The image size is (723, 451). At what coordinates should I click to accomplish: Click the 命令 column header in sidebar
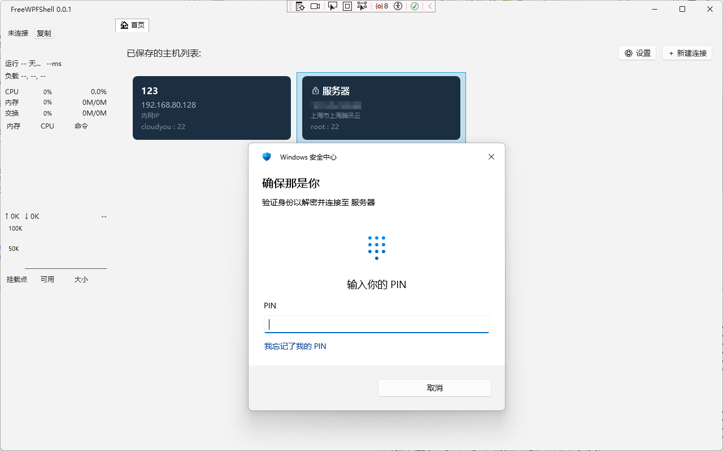(x=81, y=126)
